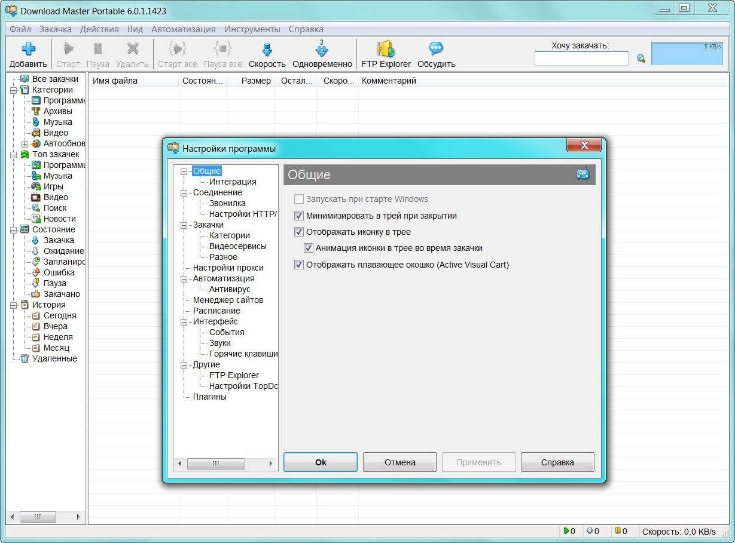Select Закачка under Состояние

point(59,240)
